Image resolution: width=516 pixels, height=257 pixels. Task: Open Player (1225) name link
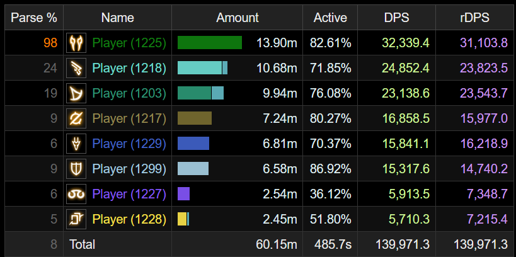tap(129, 43)
